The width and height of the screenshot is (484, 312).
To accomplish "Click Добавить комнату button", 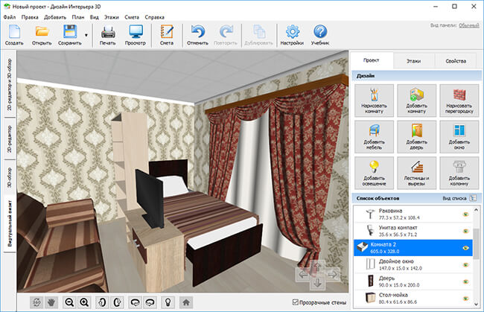I will 417,101.
